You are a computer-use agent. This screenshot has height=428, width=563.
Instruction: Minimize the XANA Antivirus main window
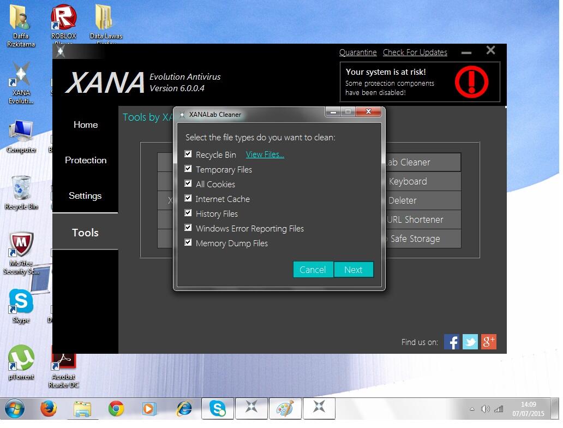(466, 52)
